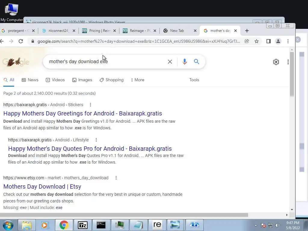Close the New Tab tab
This screenshot has height=231, width=308.
195,31
